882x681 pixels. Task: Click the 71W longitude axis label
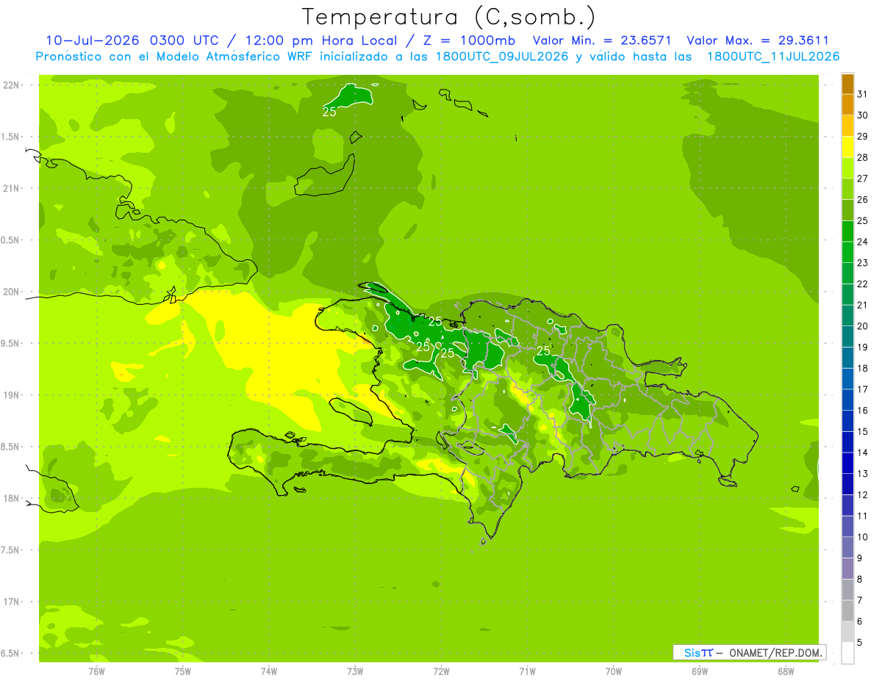tap(527, 671)
